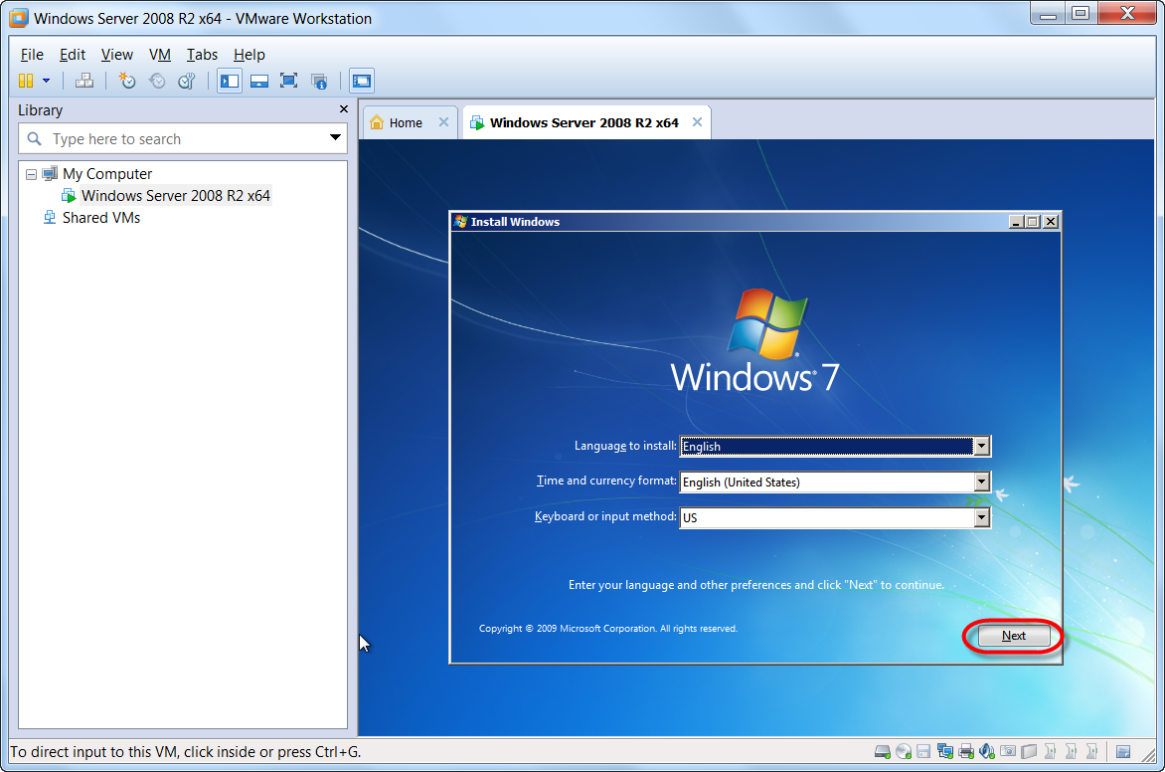Click the CD/DVD drive status bar icon

click(904, 751)
